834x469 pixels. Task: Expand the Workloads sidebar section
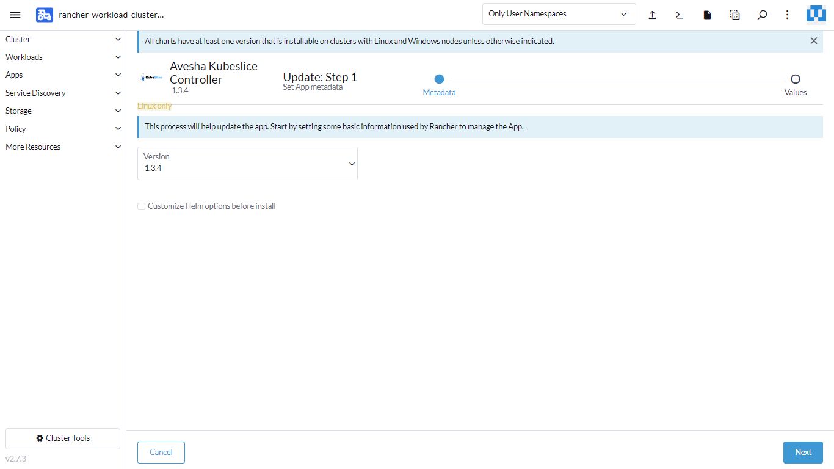[x=63, y=57]
